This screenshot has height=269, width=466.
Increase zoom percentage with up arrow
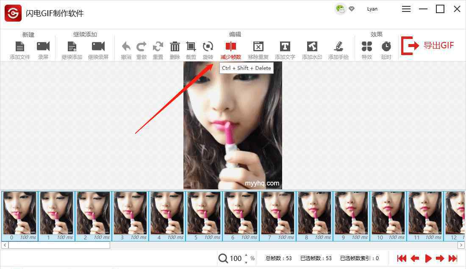click(246, 255)
